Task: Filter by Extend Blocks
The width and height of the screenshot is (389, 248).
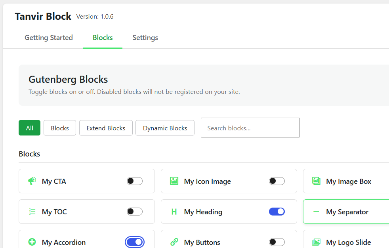Action: 106,128
